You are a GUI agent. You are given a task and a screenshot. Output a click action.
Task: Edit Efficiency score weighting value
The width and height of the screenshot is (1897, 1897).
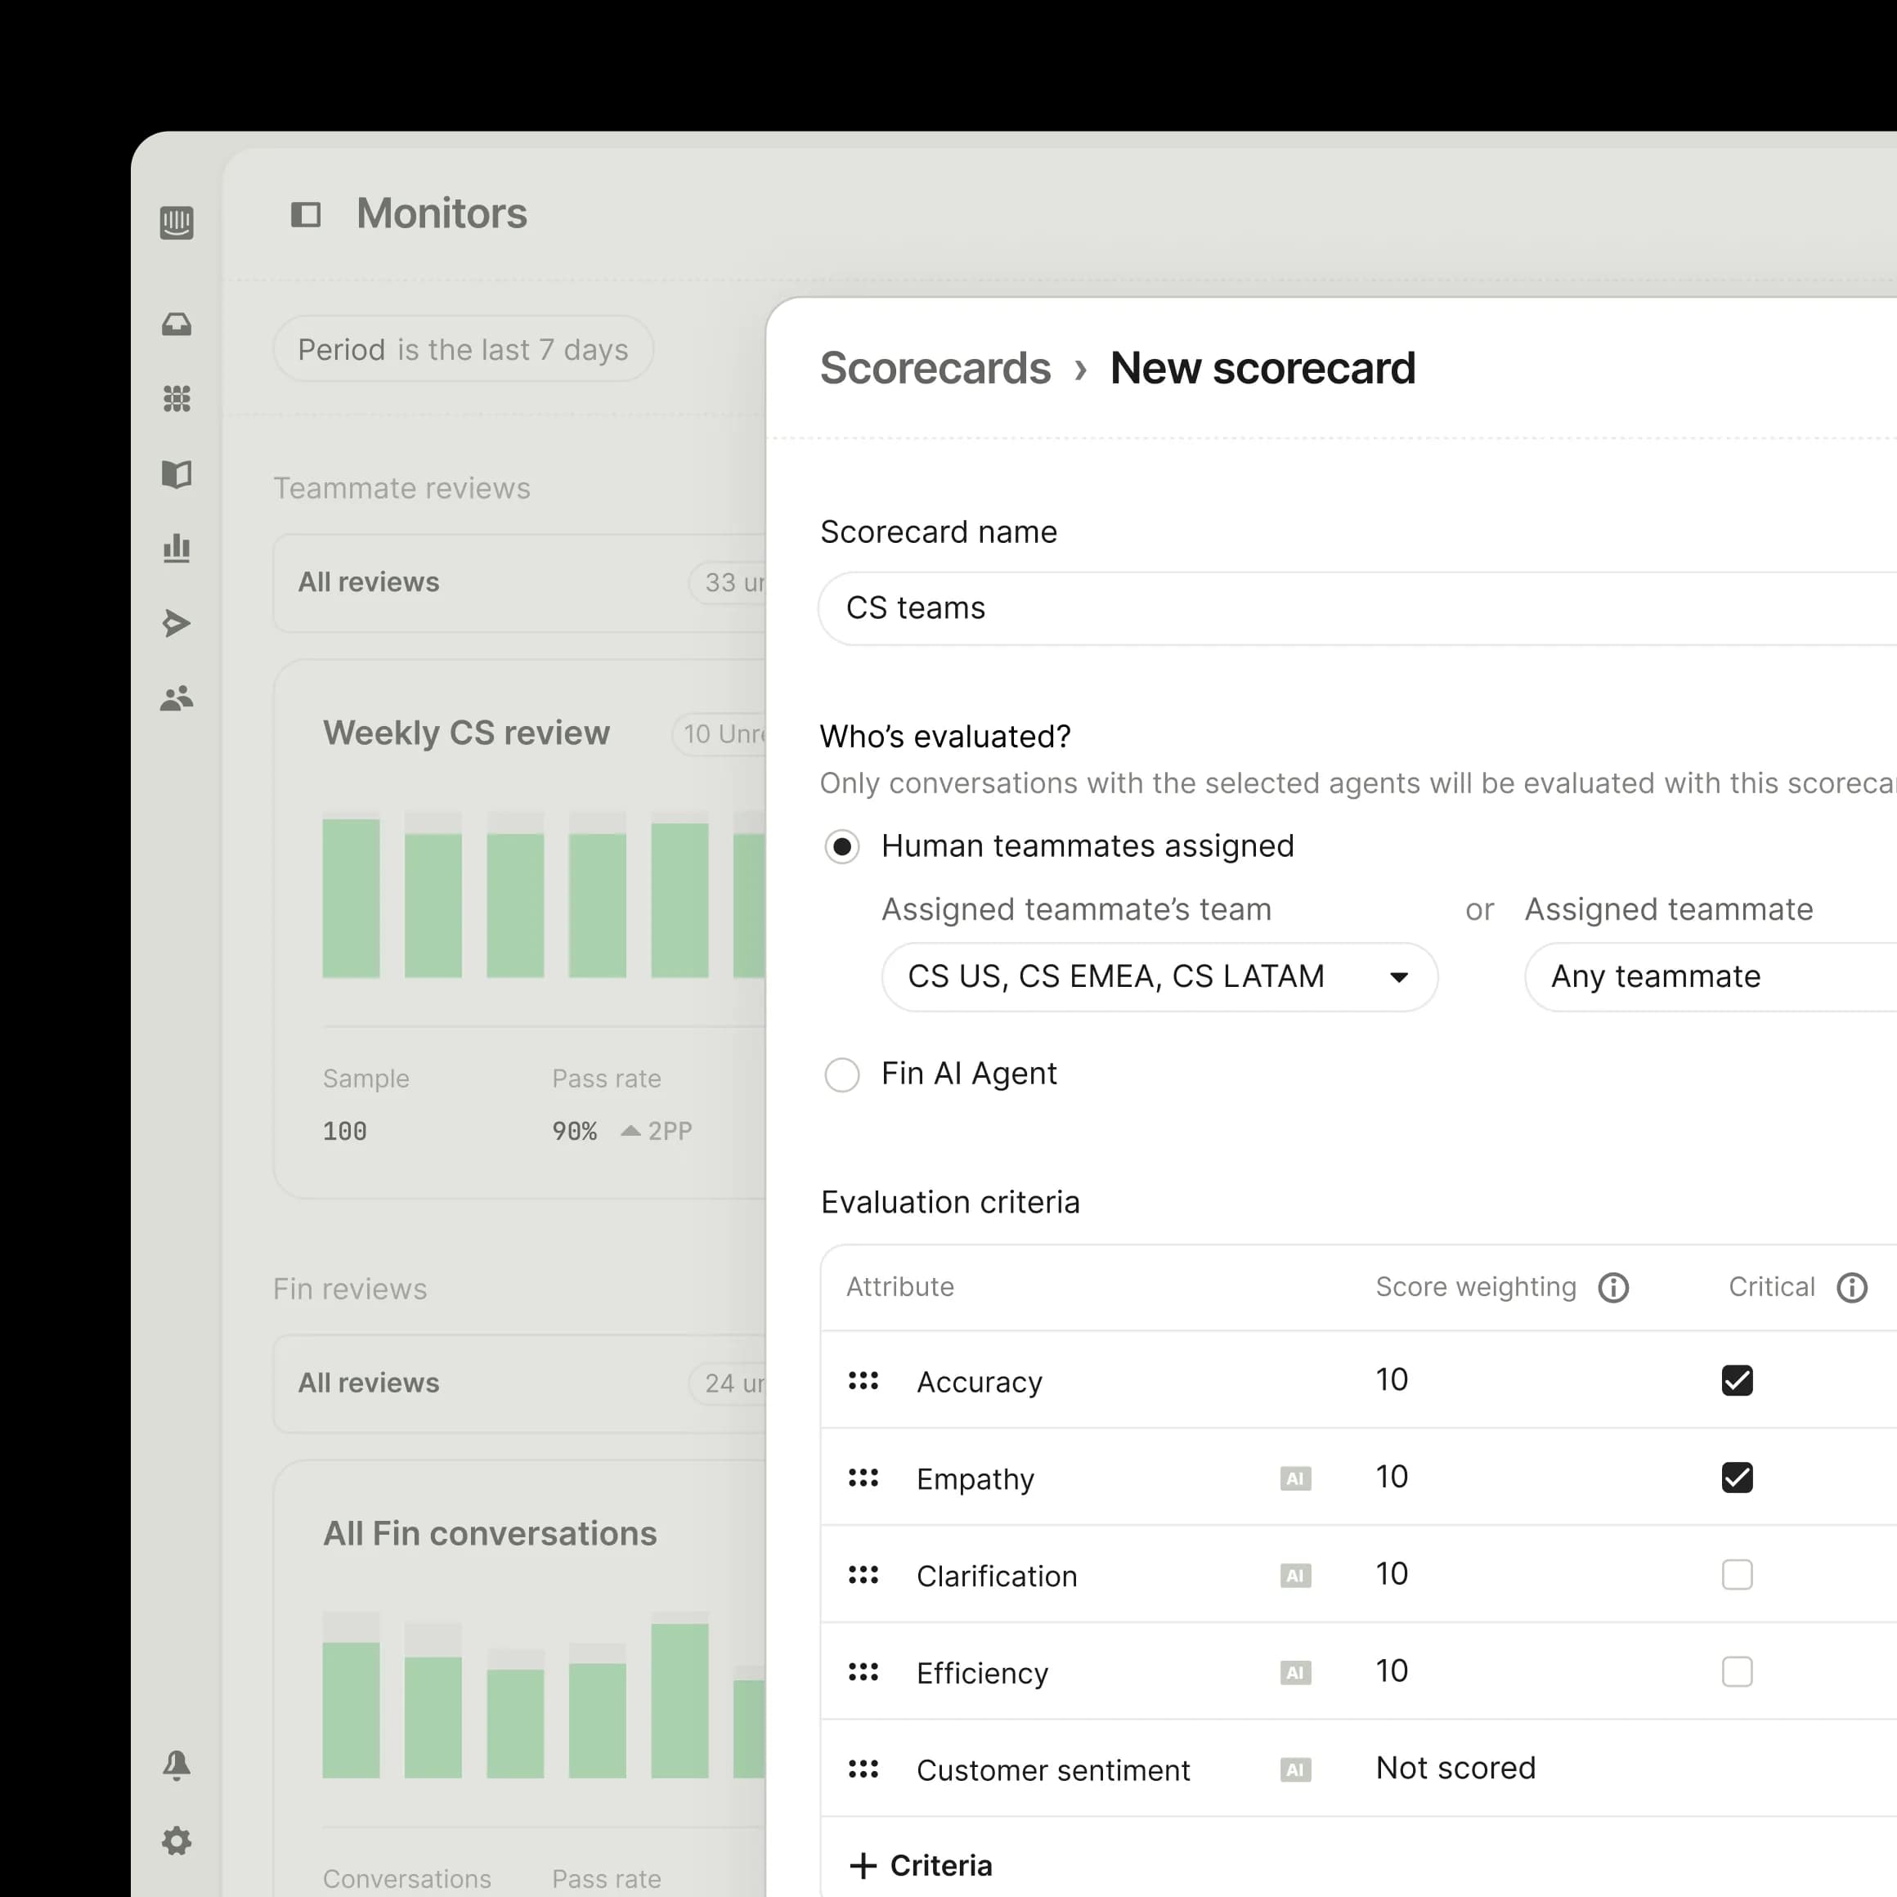pos(1392,1671)
